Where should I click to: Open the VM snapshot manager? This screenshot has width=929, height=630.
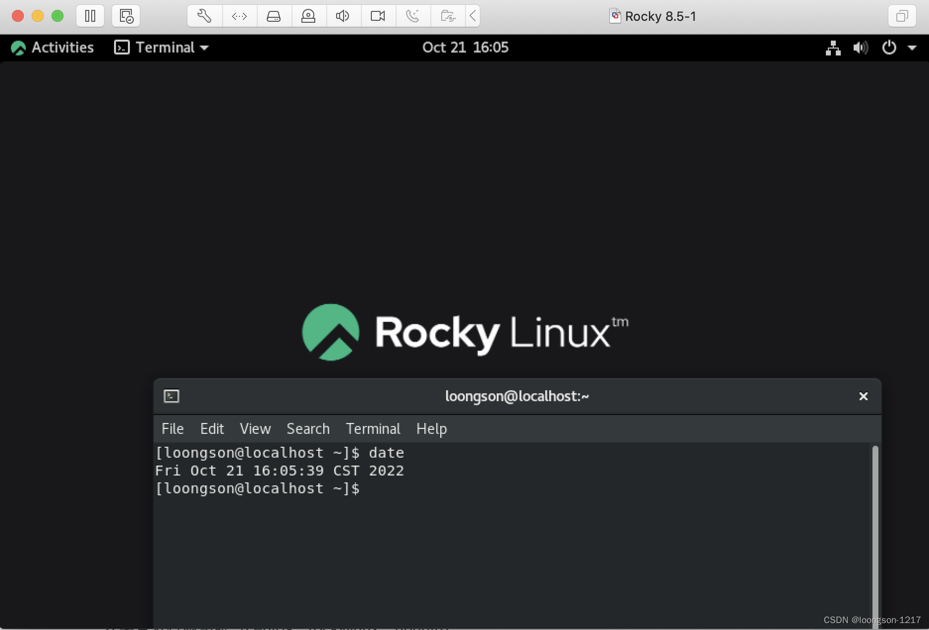tap(126, 16)
